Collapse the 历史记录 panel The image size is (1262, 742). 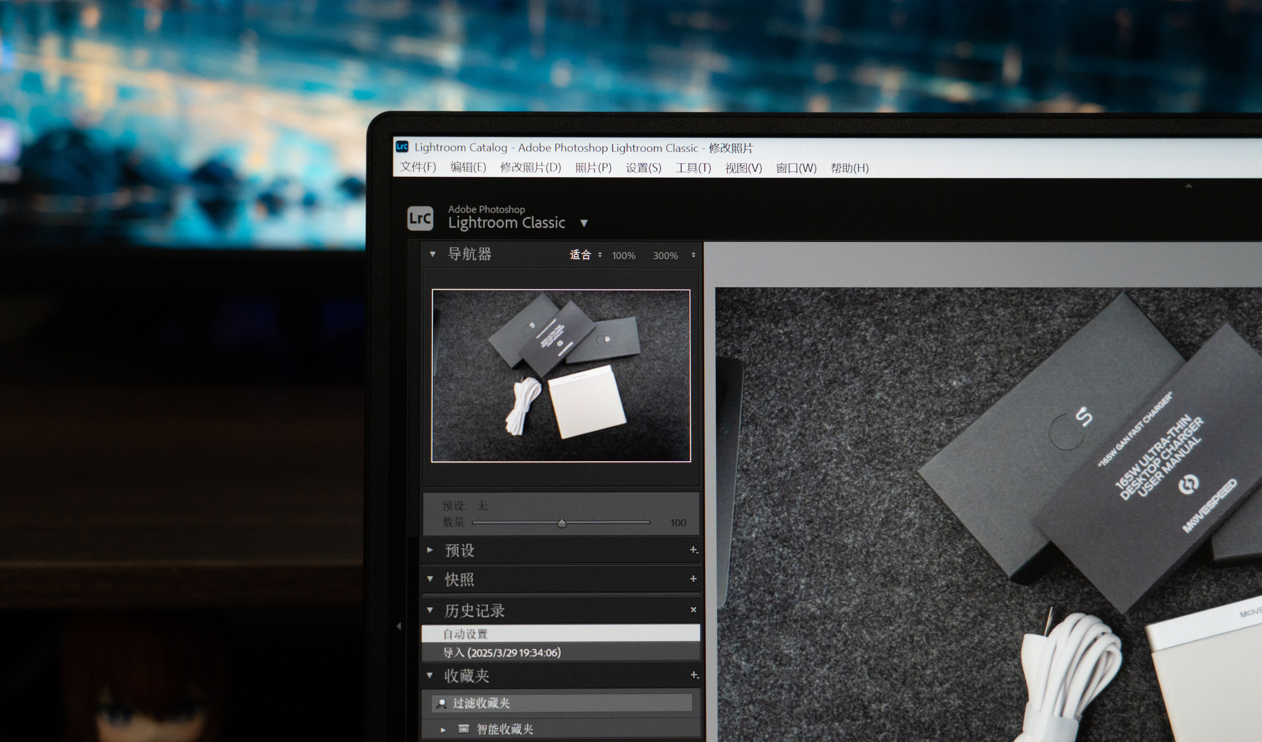point(430,610)
